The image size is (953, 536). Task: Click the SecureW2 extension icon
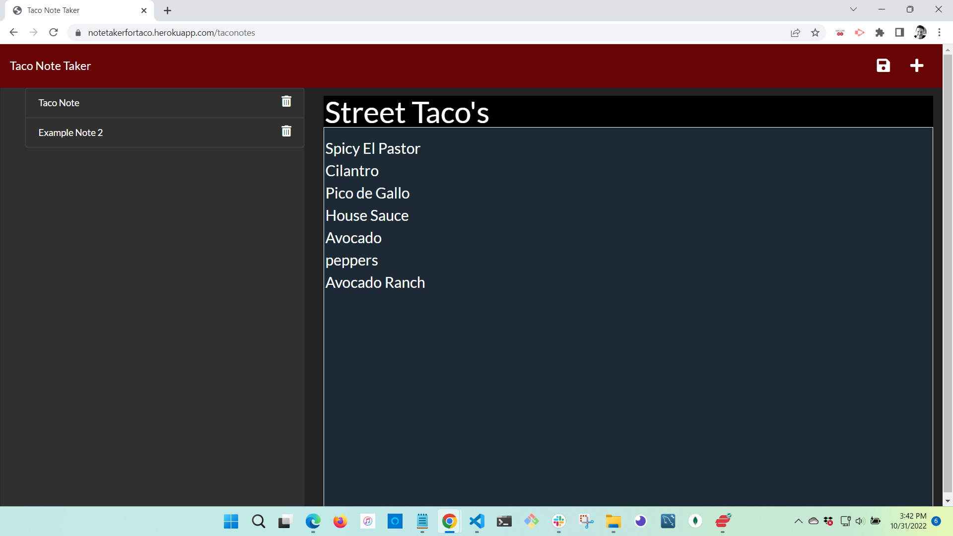click(x=840, y=32)
